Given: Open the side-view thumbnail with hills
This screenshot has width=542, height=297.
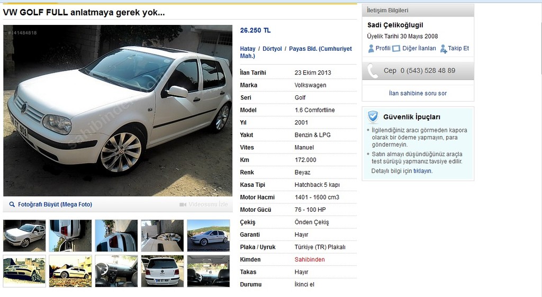Looking at the screenshot, I should point(209,236).
